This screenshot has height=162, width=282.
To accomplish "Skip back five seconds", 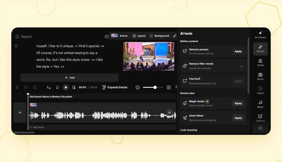I will pyautogui.click(x=58, y=87).
